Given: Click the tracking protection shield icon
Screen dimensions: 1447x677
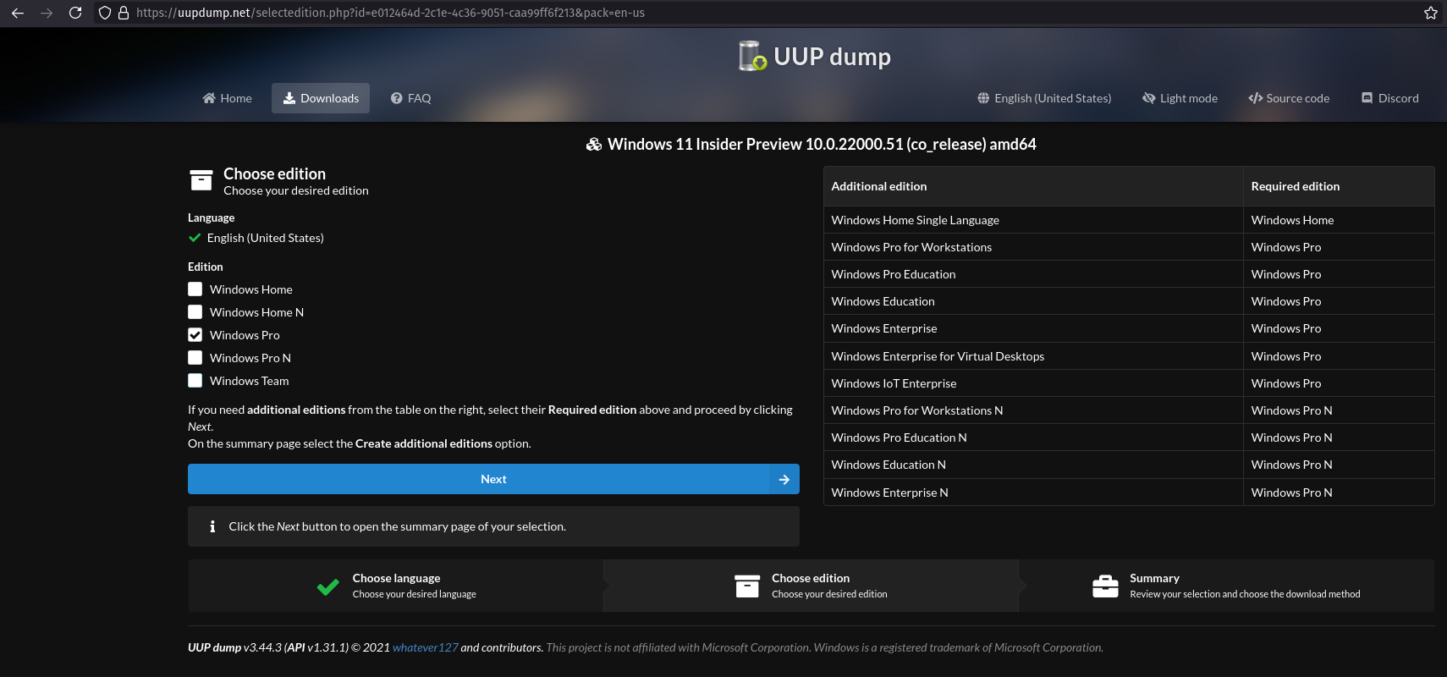Looking at the screenshot, I should click(105, 13).
